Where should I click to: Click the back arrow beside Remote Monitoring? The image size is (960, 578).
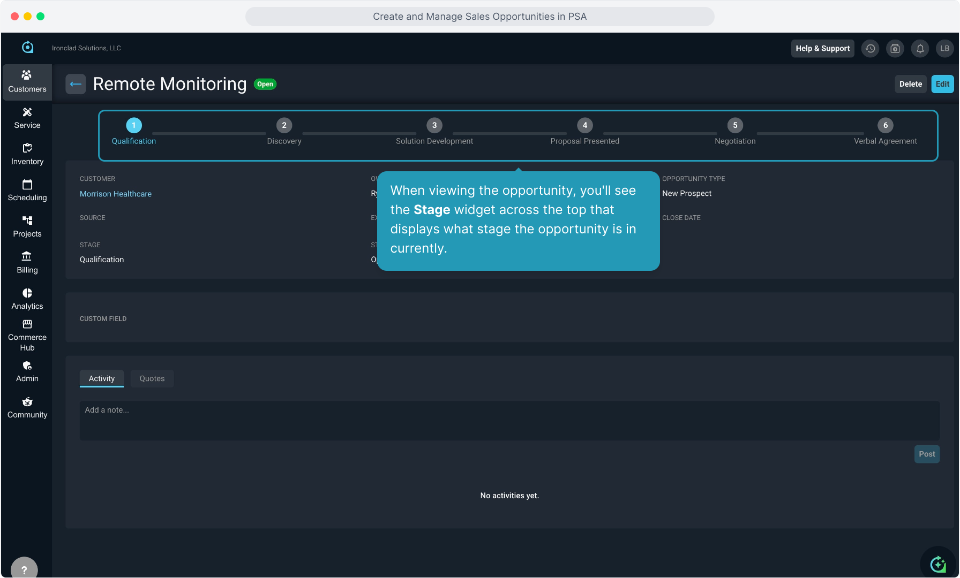tap(76, 84)
